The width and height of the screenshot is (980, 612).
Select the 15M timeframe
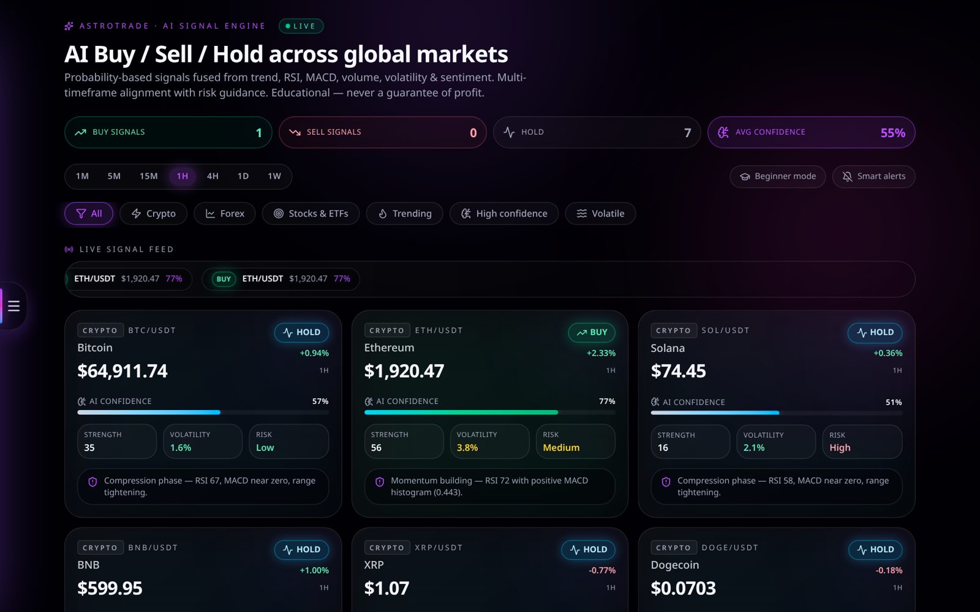click(149, 176)
